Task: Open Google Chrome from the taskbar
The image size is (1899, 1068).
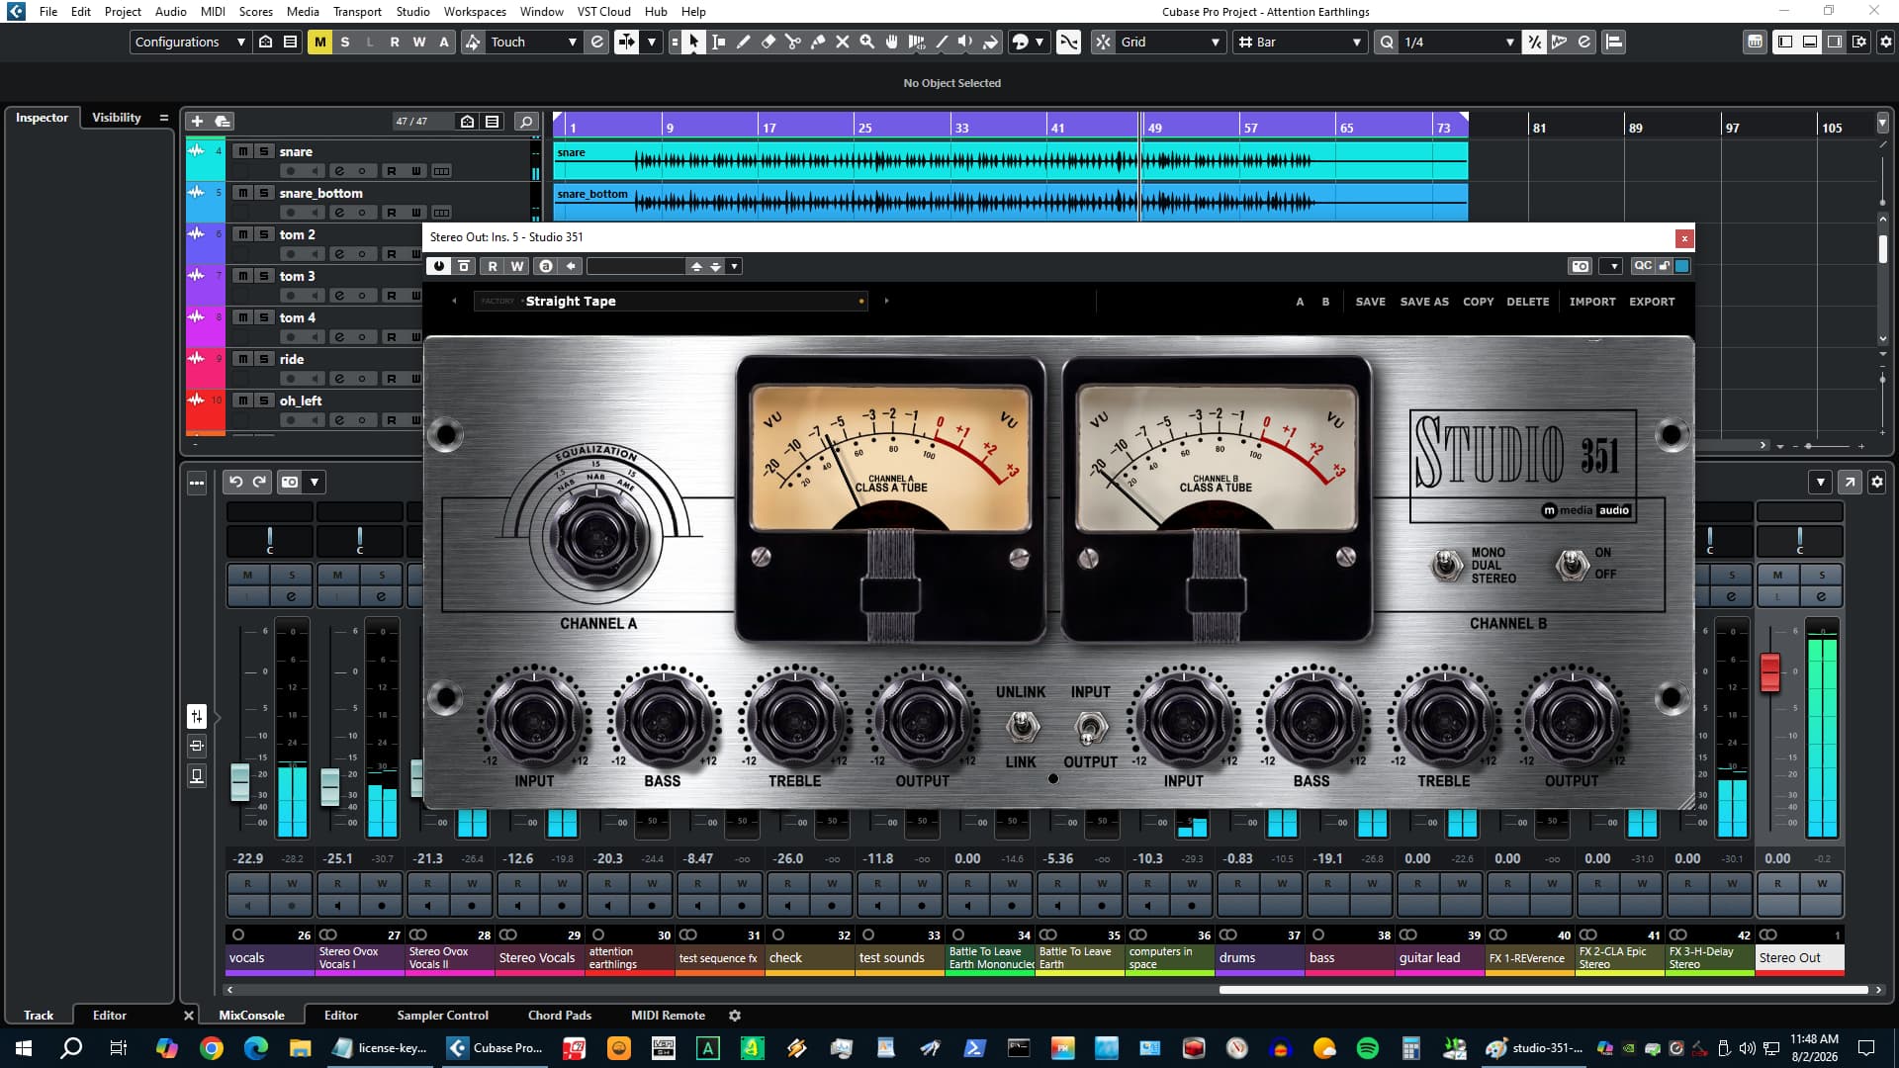Action: (211, 1048)
